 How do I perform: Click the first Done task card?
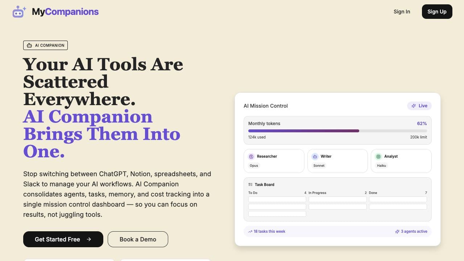(398, 199)
